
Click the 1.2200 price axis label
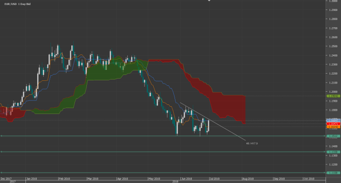[333, 74]
